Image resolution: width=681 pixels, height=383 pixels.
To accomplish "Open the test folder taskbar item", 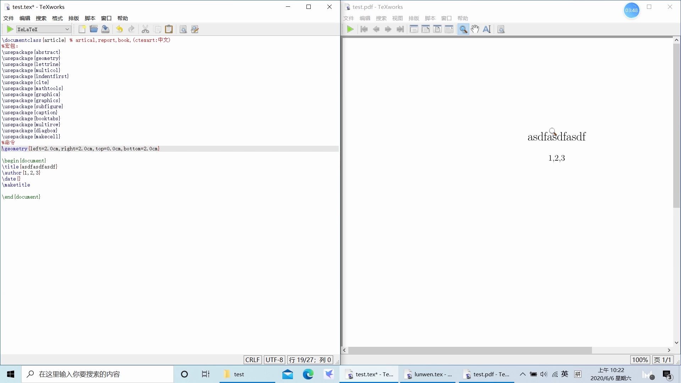I will click(247, 374).
